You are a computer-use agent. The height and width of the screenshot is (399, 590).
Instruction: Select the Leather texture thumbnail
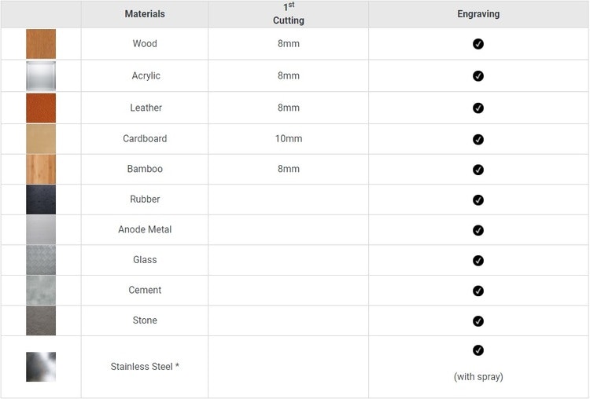(x=41, y=108)
